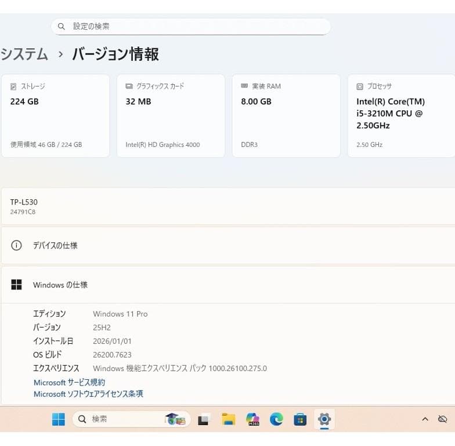The height and width of the screenshot is (446, 455).
Task: Select the 2026/01/01 install date
Action: pos(112,341)
